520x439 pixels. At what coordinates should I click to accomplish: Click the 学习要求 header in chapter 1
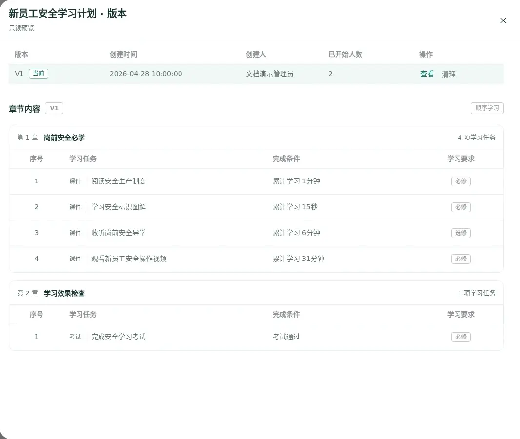pyautogui.click(x=460, y=159)
